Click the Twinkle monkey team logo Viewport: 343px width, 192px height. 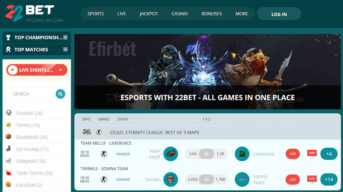(171, 179)
